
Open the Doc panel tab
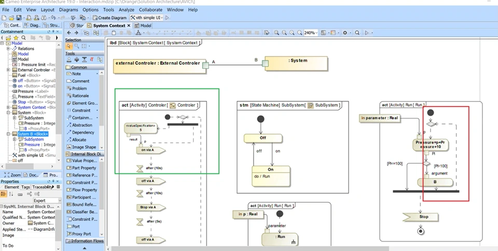[x=32, y=175]
